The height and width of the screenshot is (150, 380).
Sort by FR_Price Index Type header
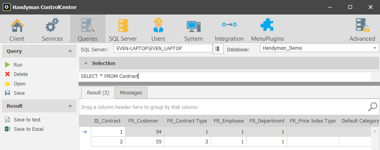tap(313, 121)
